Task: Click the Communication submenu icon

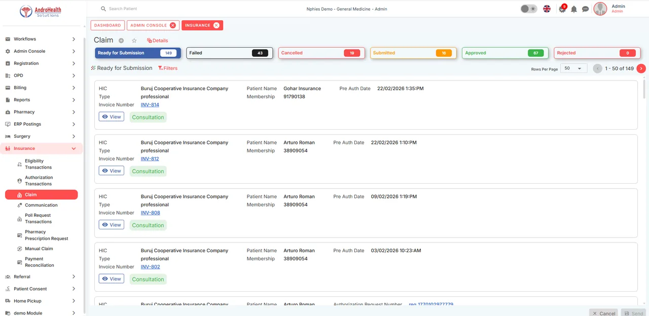Action: tap(19, 205)
